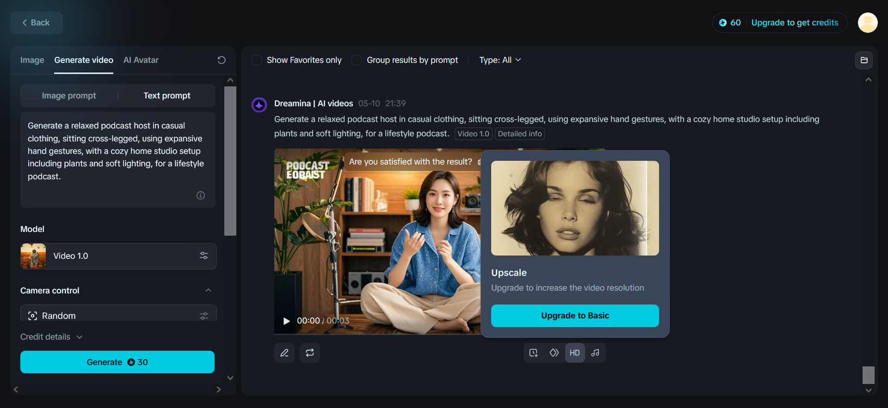This screenshot has width=888, height=408.
Task: Open the Type: All dropdown
Action: pyautogui.click(x=500, y=60)
